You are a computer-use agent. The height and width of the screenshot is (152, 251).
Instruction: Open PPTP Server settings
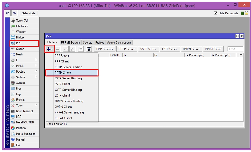[x=127, y=49]
